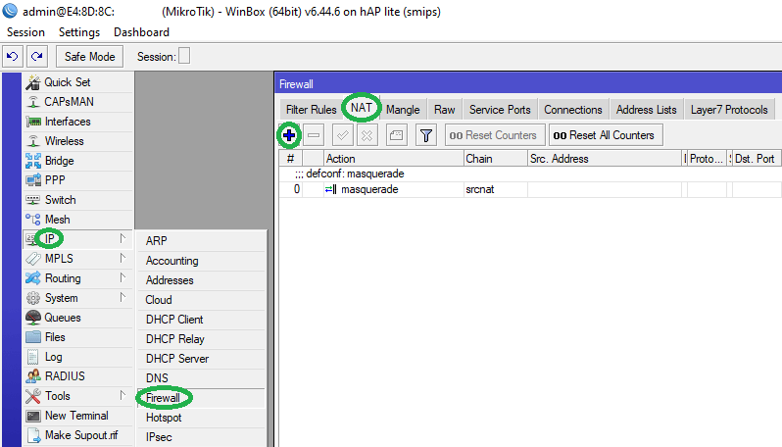Open New Terminal icon
Viewport: 782px width, 447px height.
[x=33, y=416]
